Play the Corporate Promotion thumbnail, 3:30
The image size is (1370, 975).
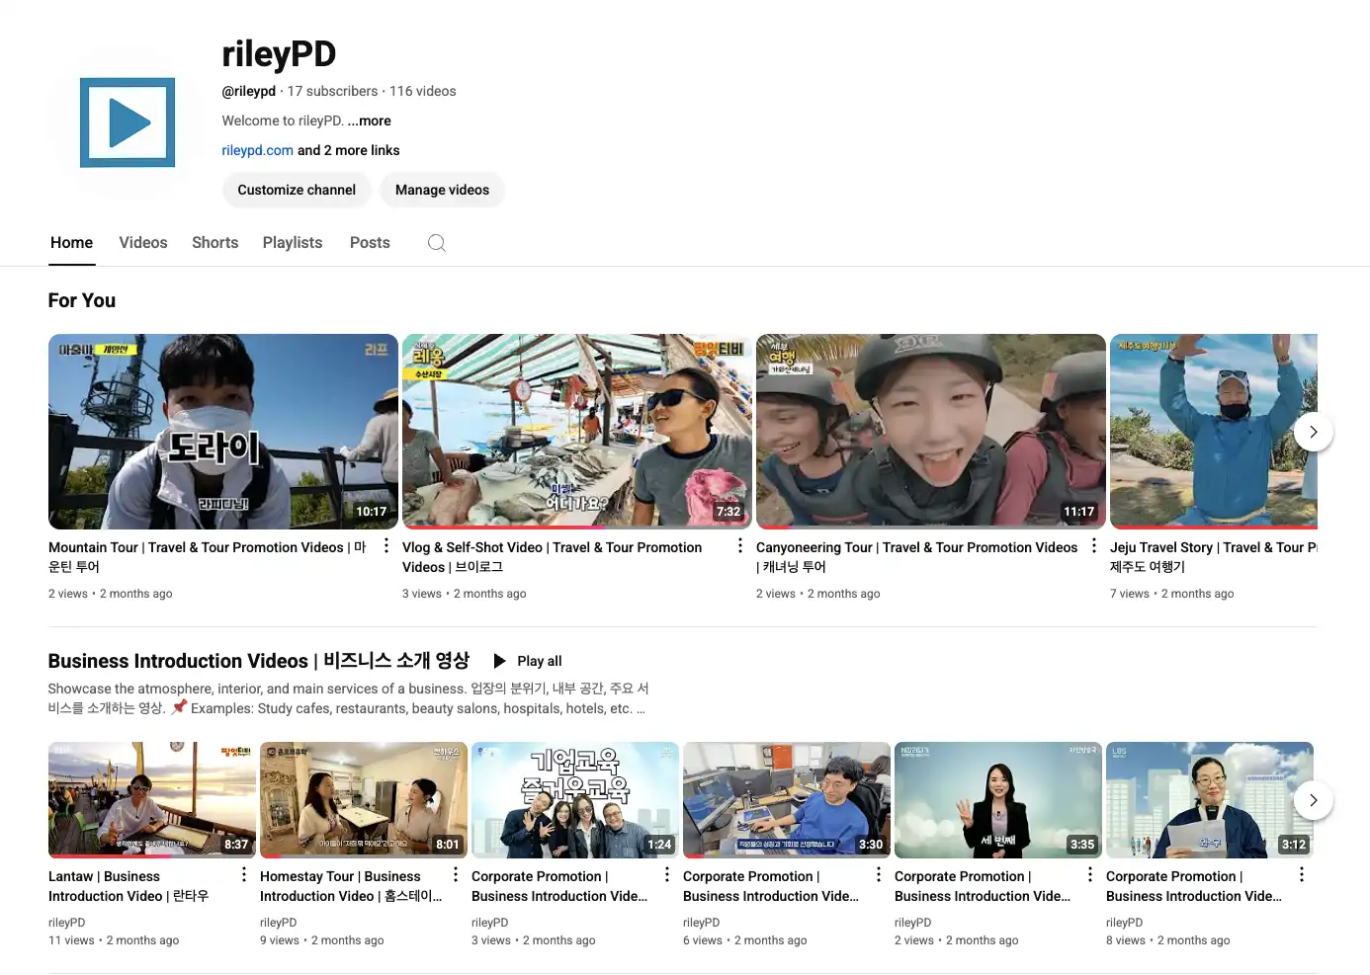[787, 800]
